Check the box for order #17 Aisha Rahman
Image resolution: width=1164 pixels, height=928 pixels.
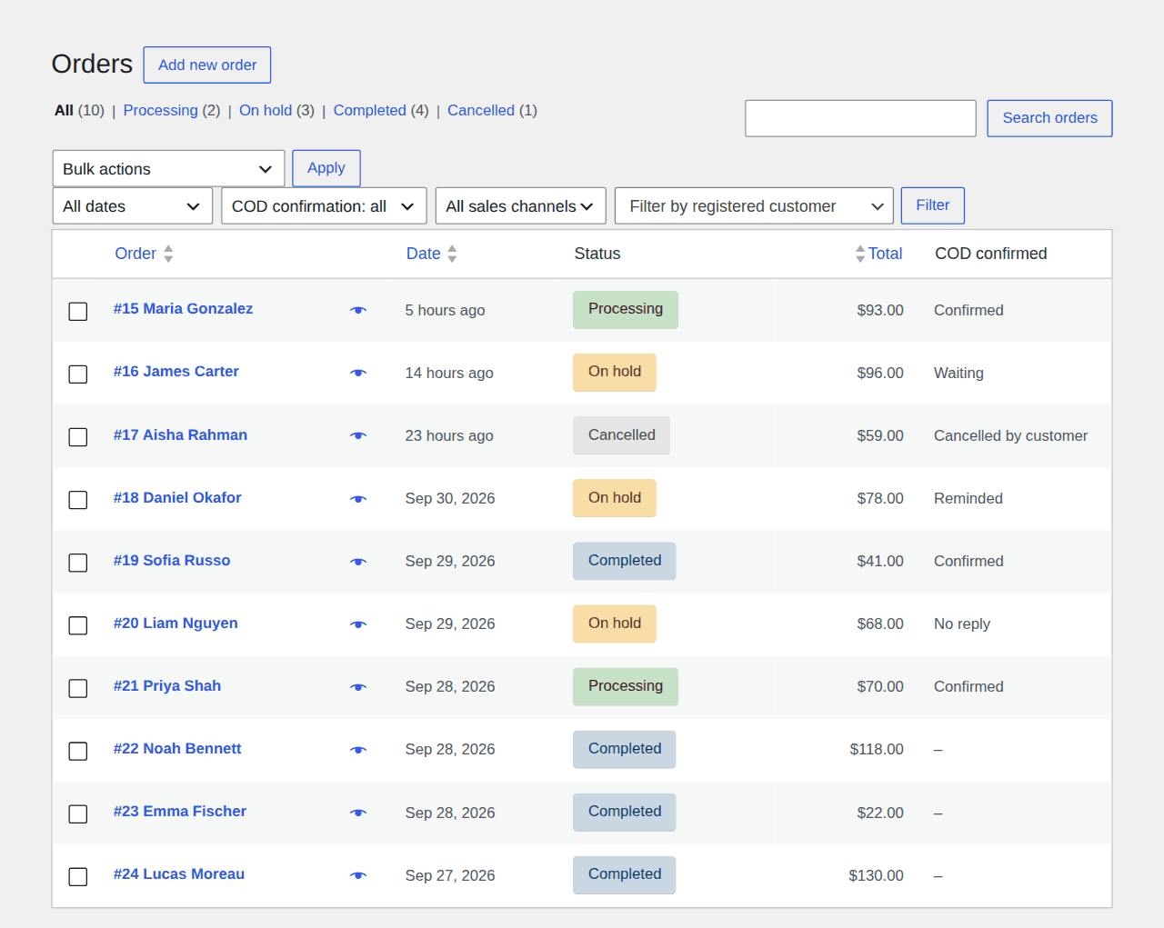[x=78, y=436]
